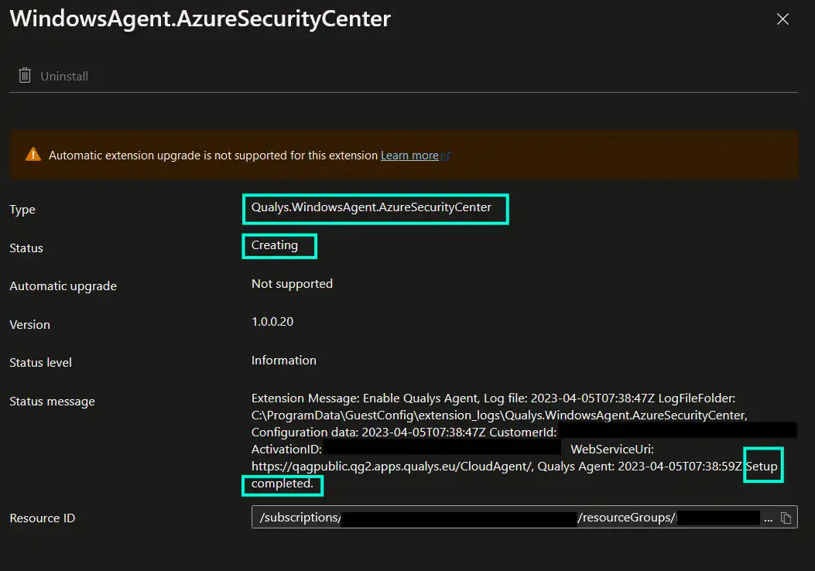Screen dimensions: 815x571
Task: Click the Status message label
Action: (52, 402)
